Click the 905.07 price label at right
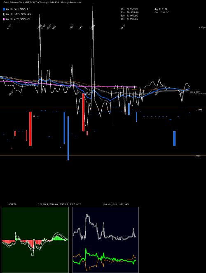The width and height of the screenshot is (206, 273). (x=194, y=92)
